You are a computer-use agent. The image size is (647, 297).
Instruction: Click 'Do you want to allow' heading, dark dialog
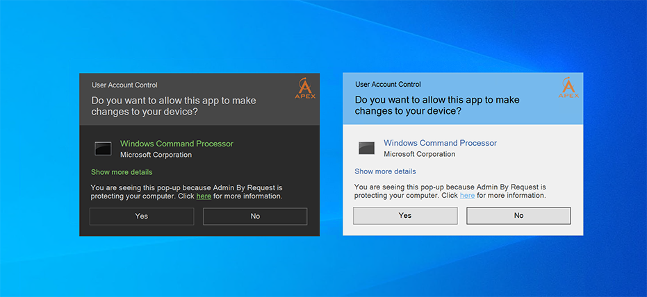[174, 106]
